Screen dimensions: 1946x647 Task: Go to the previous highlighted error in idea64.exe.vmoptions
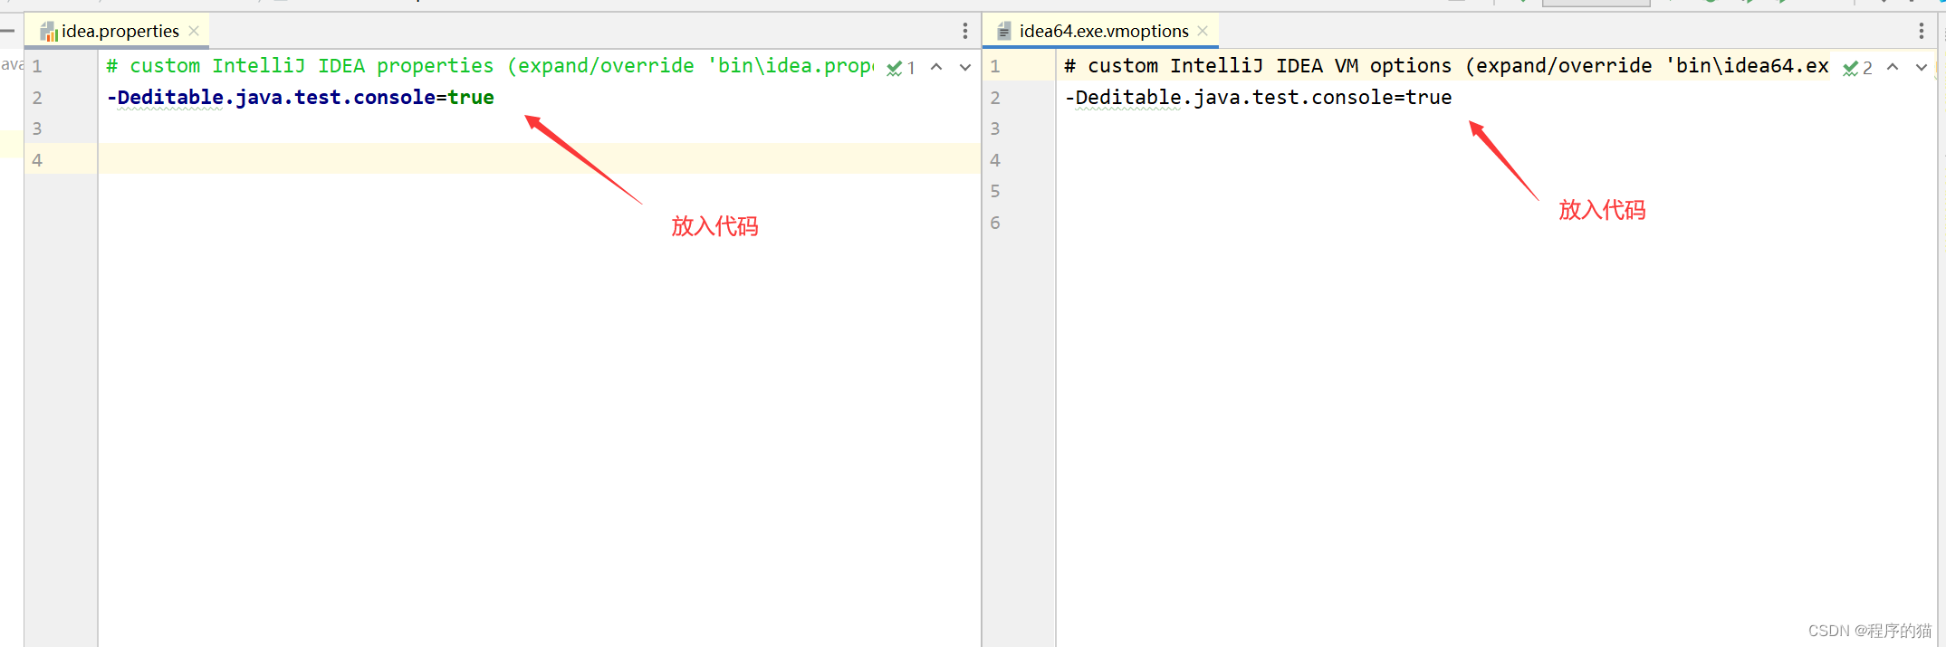tap(1893, 67)
